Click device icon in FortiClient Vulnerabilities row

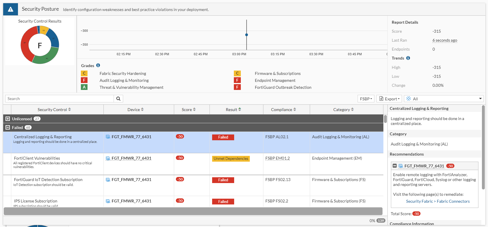pyautogui.click(x=108, y=158)
